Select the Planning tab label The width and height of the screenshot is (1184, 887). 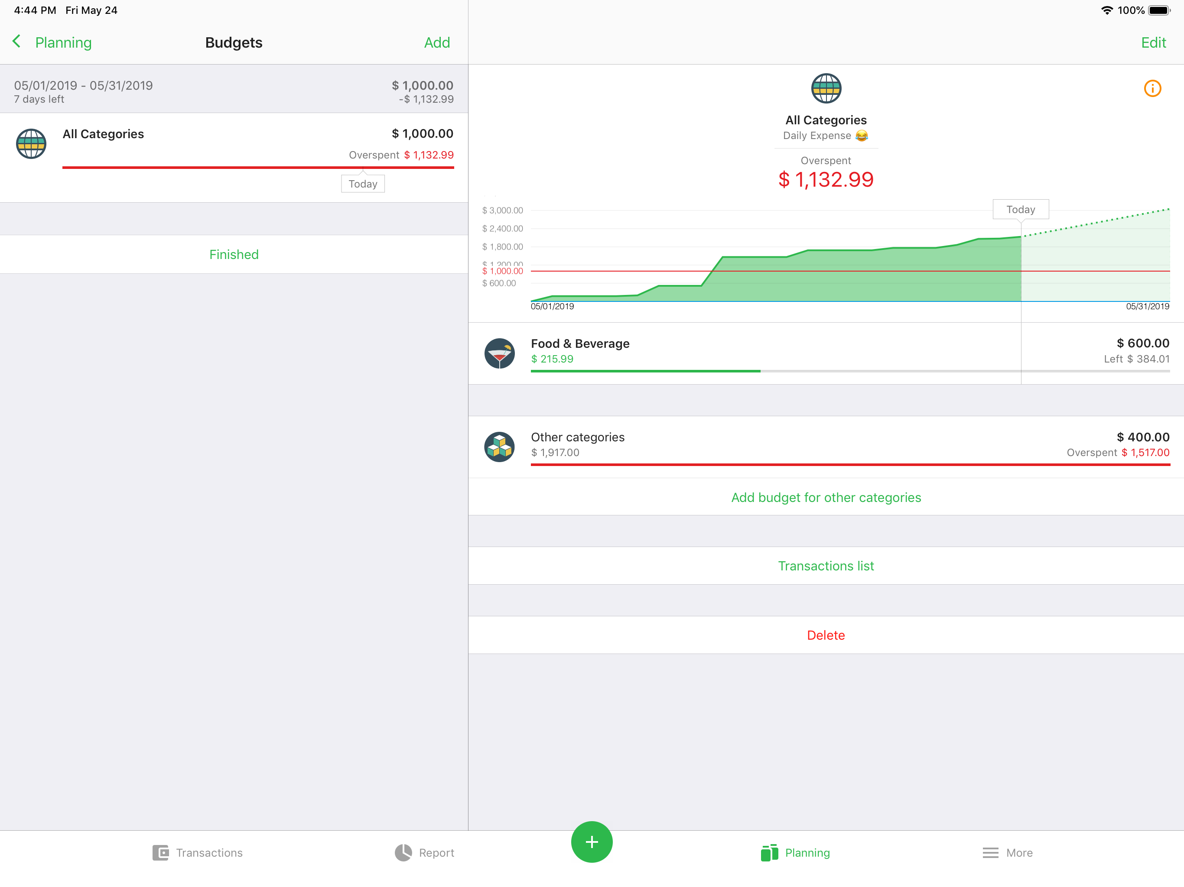pos(807,852)
